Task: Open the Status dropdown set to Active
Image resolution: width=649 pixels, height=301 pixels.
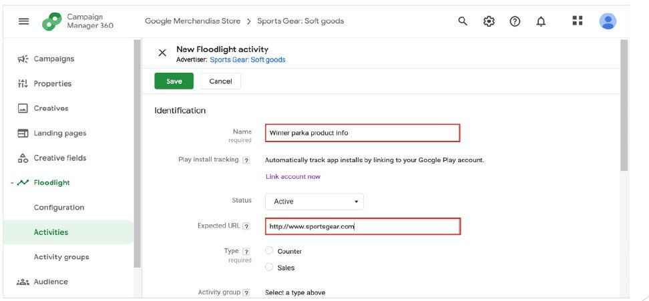Action: tap(314, 202)
